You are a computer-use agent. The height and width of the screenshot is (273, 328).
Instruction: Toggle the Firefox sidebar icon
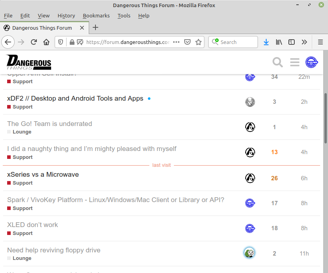pos(292,42)
